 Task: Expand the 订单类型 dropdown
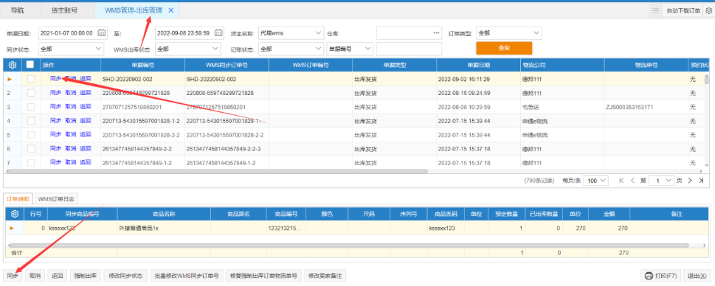(x=536, y=32)
